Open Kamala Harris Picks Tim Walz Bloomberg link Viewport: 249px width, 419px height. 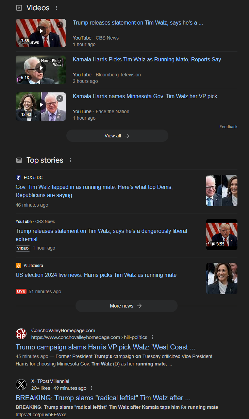tap(147, 59)
